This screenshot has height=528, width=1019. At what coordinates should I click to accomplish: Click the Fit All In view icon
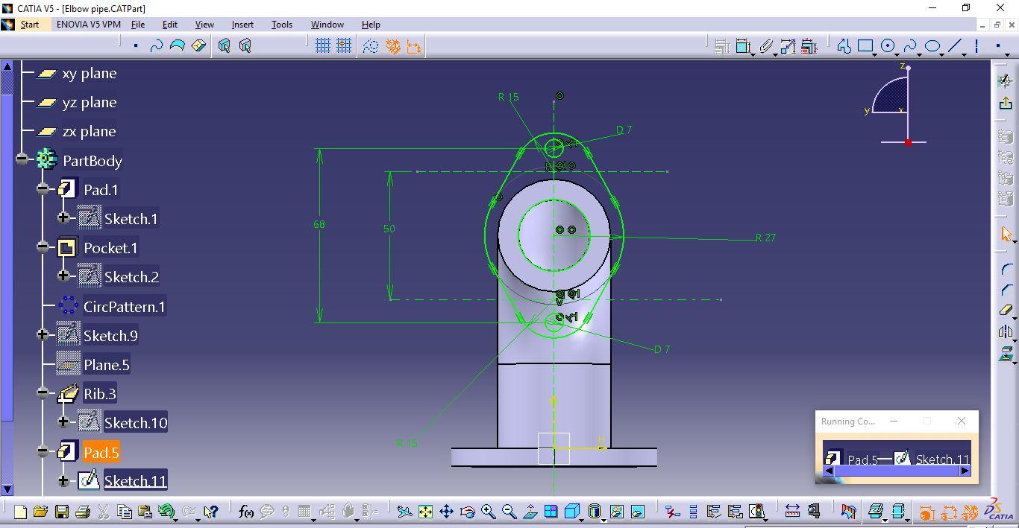click(425, 512)
